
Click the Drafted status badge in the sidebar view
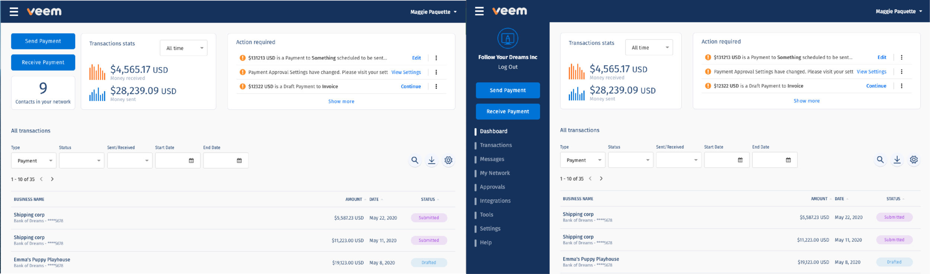click(894, 262)
